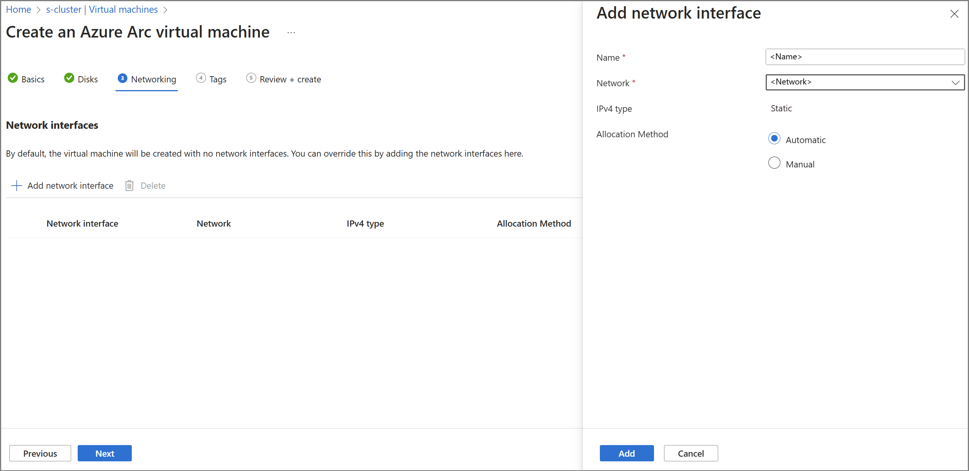Select the Automatic allocation method
Screen dimensions: 969x471
pyautogui.click(x=774, y=139)
